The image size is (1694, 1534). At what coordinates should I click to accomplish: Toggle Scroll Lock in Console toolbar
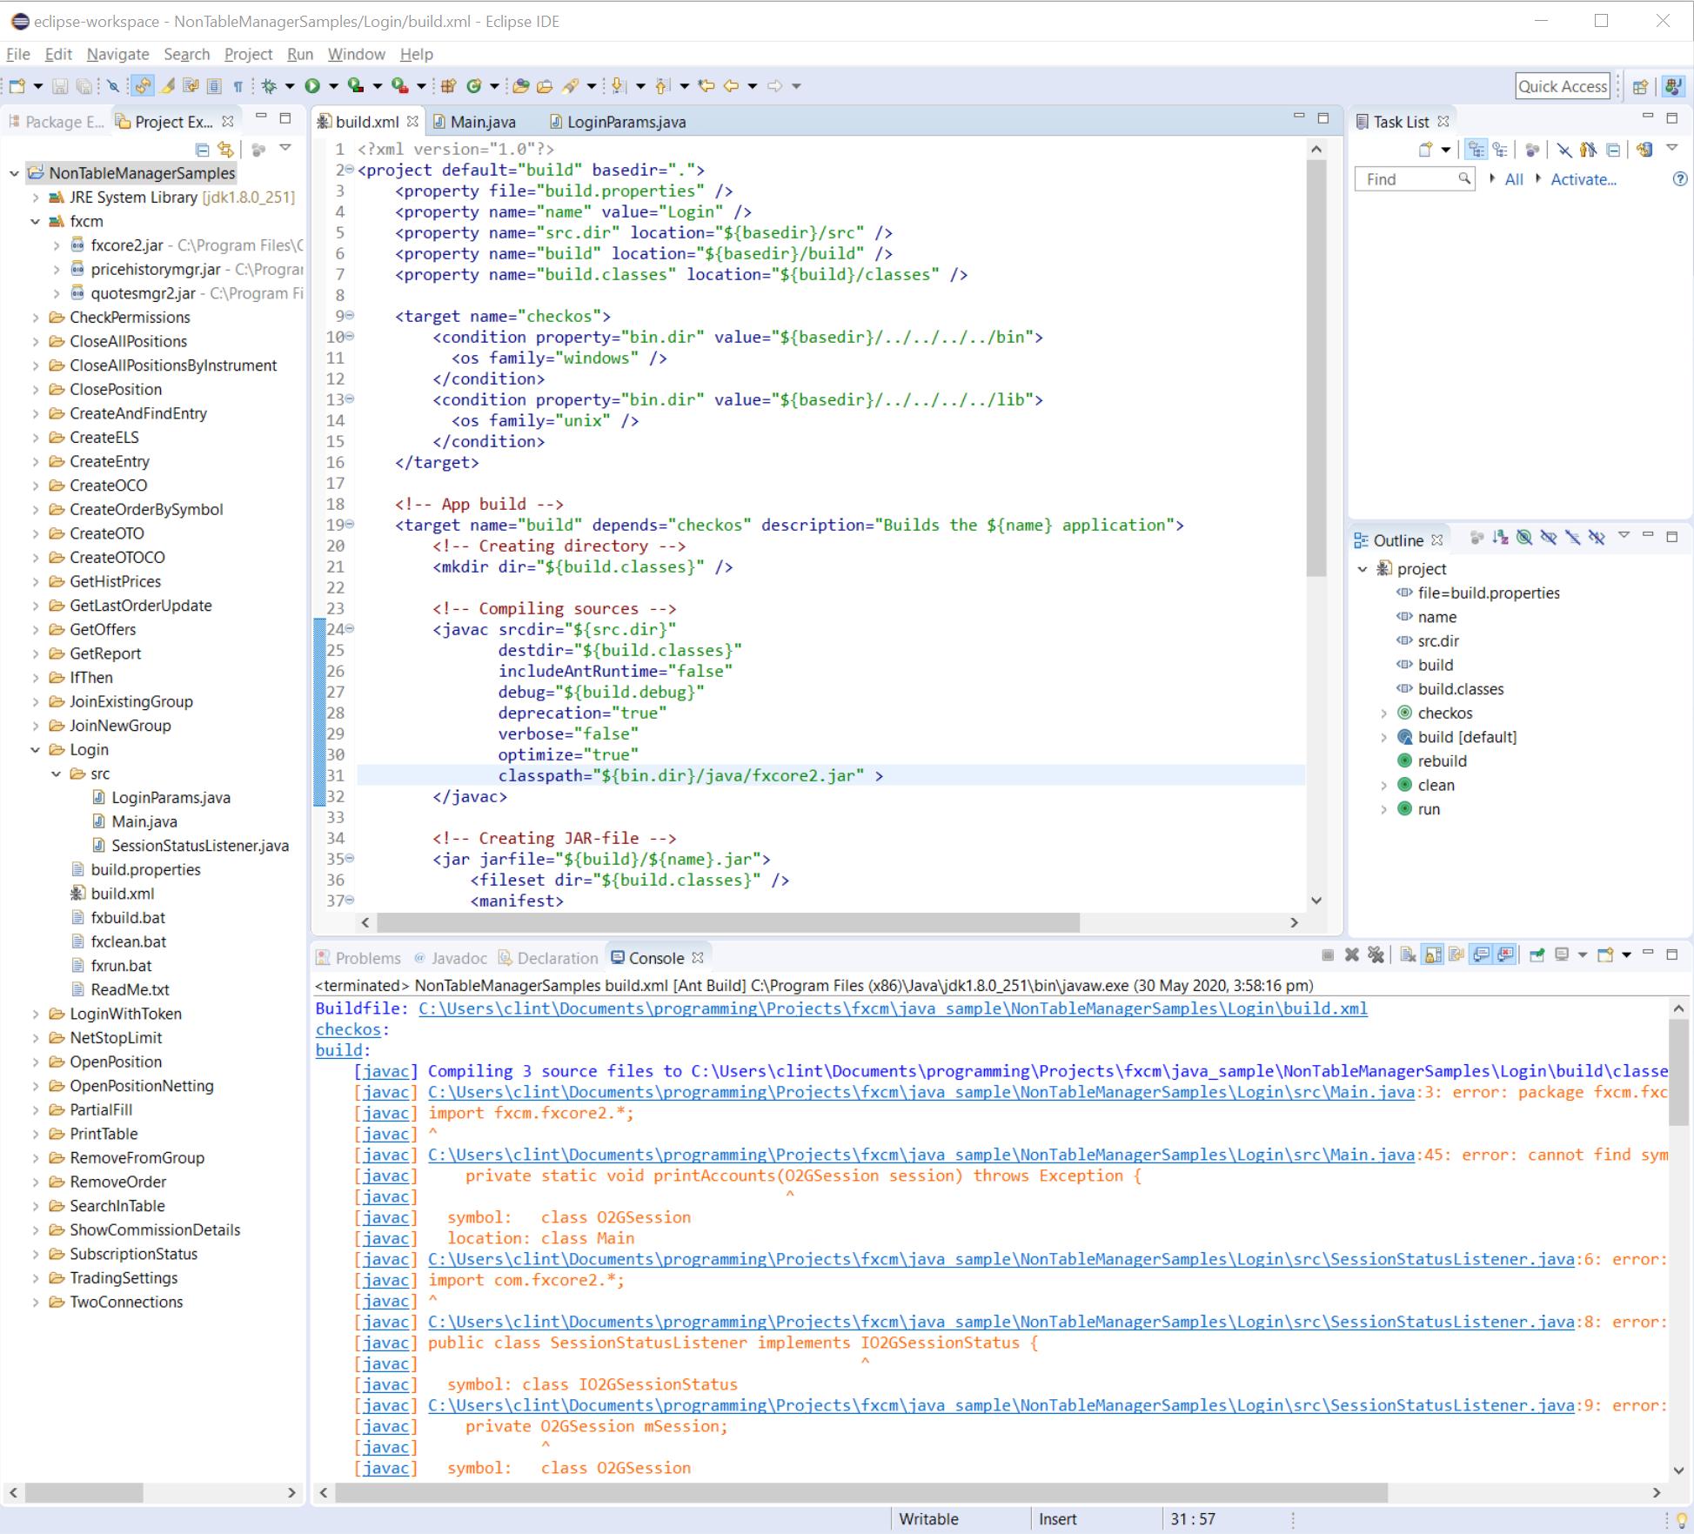(1433, 955)
